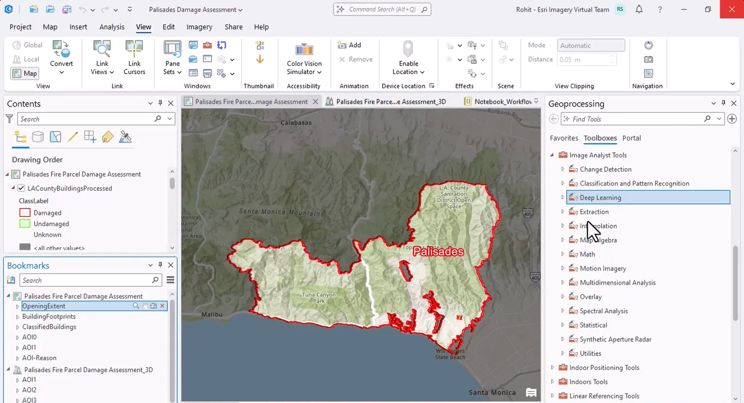Viewport: 744px width, 403px height.
Task: Unpin the Bookmarks panel auto-hide
Action: (x=160, y=265)
